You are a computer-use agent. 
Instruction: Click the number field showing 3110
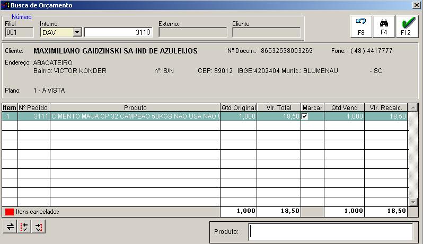[x=118, y=32]
